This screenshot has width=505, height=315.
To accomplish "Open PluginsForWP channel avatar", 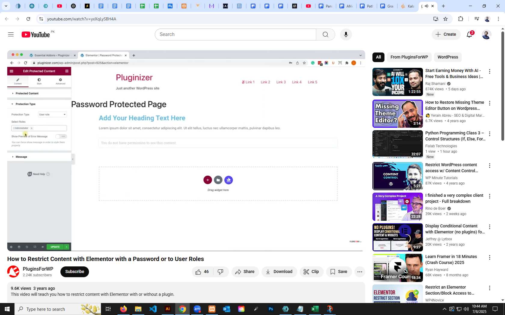I will 13,272.
